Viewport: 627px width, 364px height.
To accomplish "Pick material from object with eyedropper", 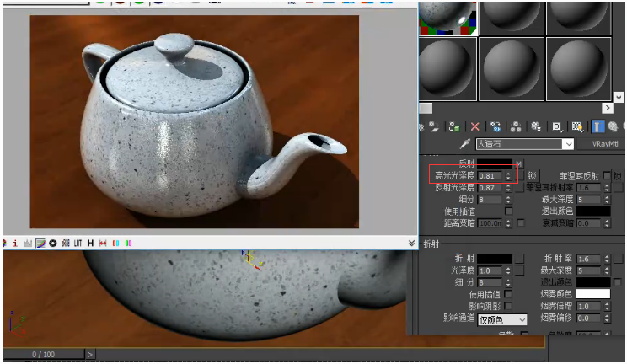I will point(465,143).
